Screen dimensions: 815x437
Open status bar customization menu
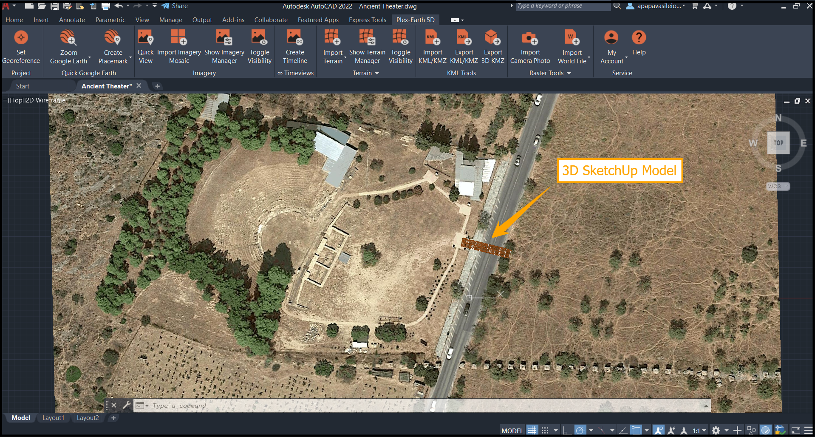(x=808, y=431)
